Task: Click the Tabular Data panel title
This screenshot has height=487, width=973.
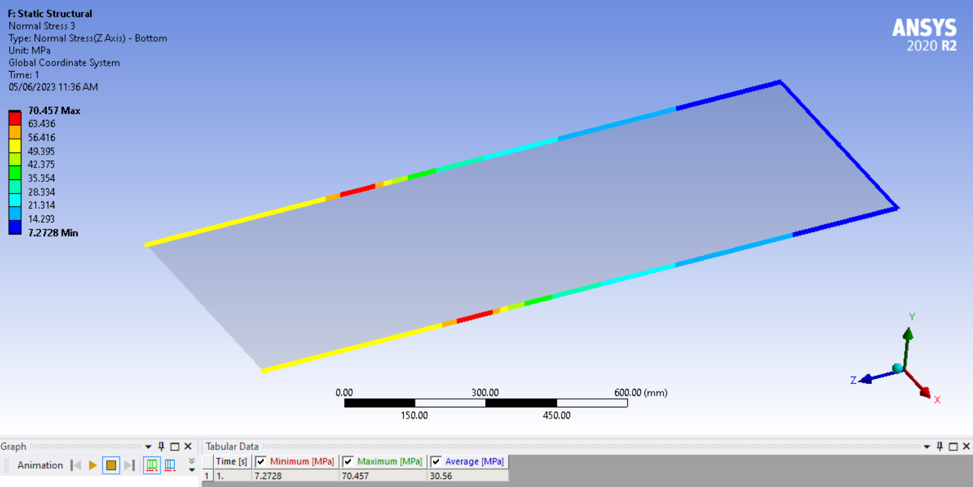Action: point(232,447)
